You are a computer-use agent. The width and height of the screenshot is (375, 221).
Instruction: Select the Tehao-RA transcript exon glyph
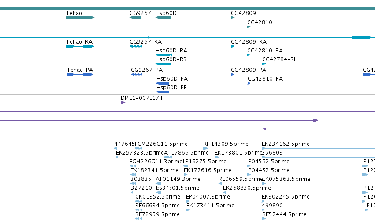click(80, 46)
